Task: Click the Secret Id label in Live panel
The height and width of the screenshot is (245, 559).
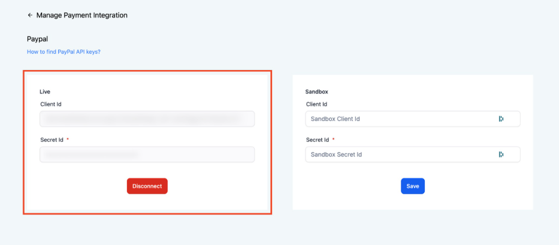Action: [x=52, y=140]
